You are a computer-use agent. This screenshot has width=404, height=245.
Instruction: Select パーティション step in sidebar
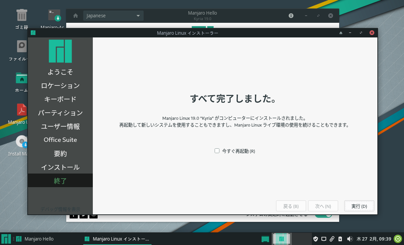tap(60, 113)
